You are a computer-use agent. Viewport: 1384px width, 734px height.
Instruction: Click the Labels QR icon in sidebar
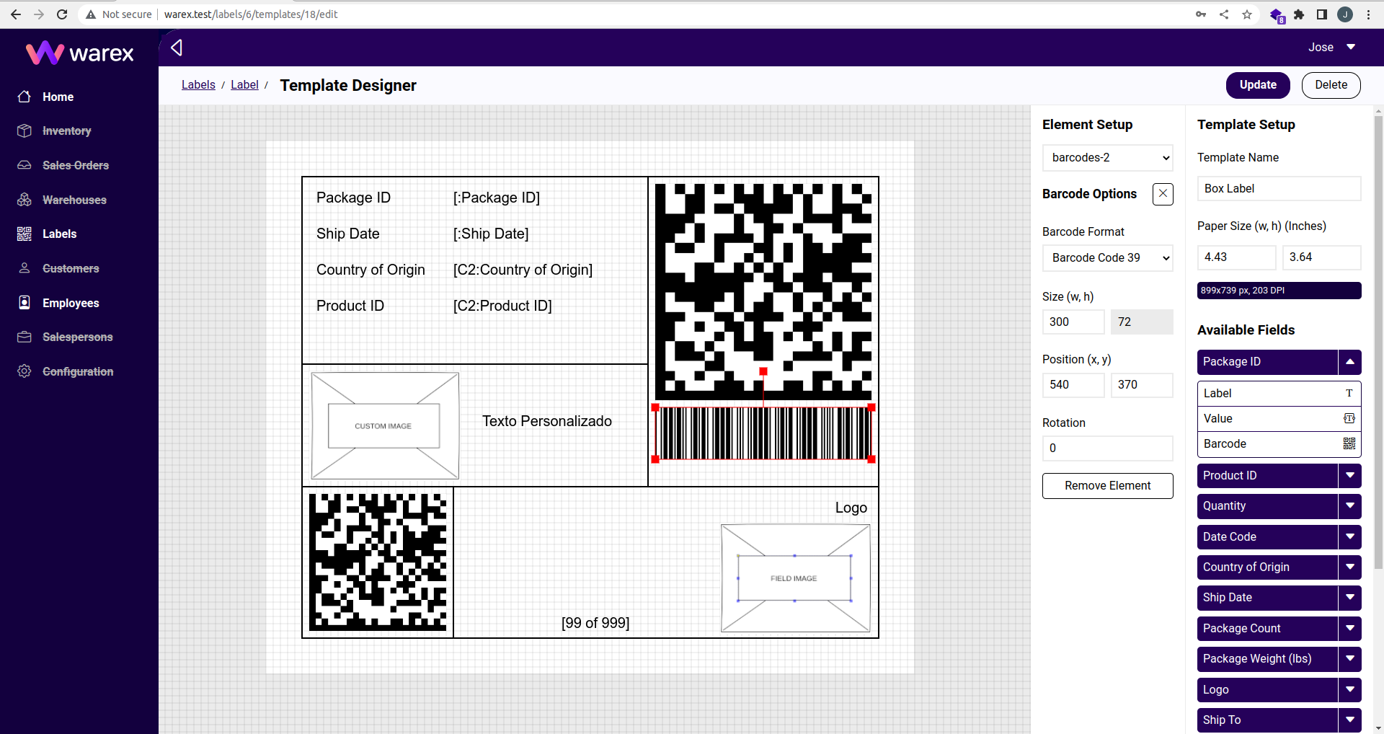tap(25, 234)
